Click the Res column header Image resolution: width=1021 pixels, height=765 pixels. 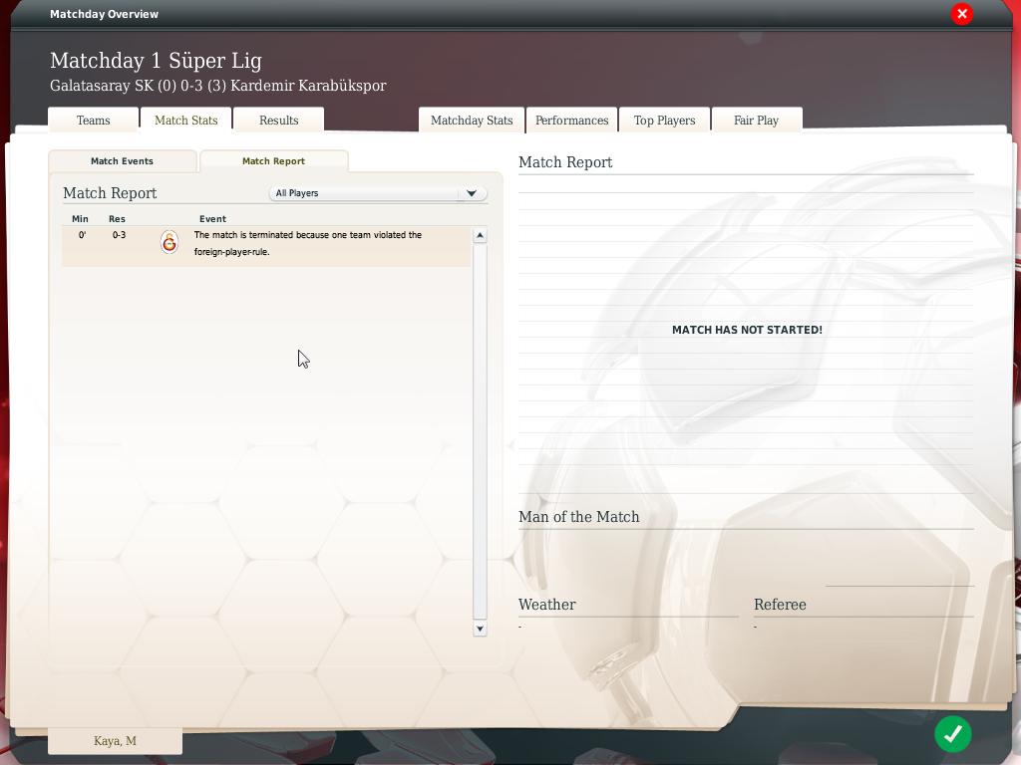point(118,219)
